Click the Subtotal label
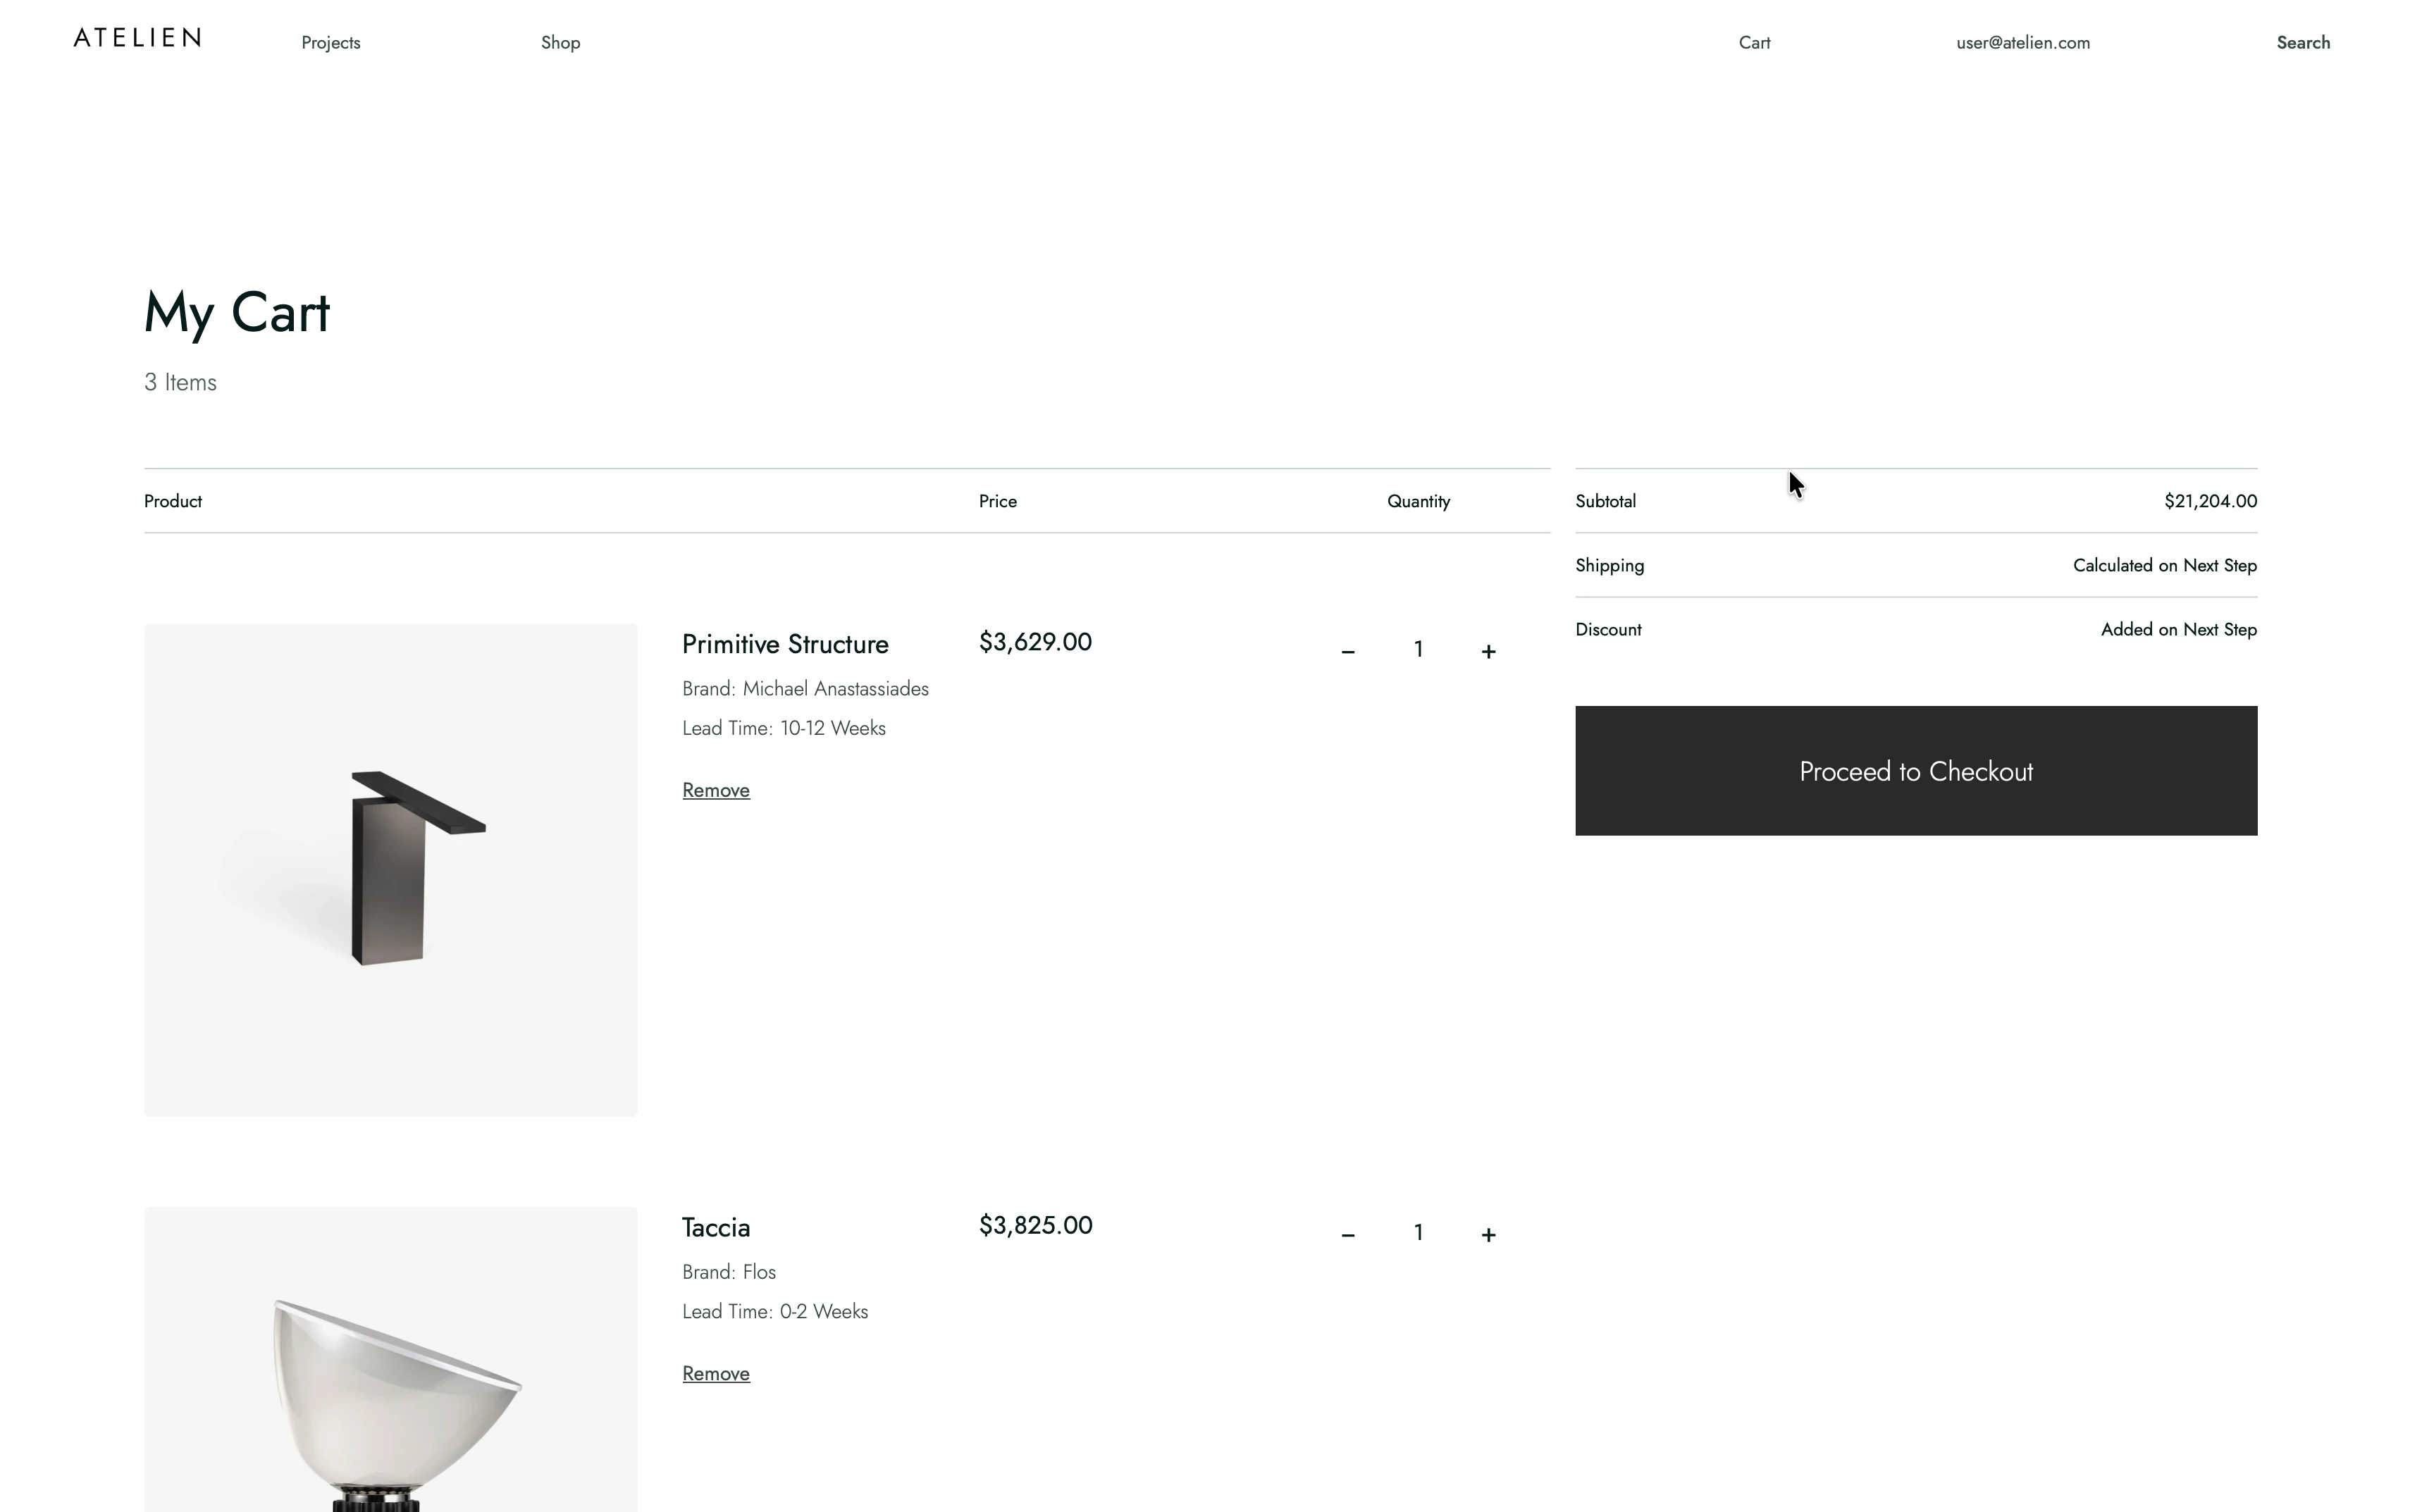The width and height of the screenshot is (2410, 1512). point(1605,501)
